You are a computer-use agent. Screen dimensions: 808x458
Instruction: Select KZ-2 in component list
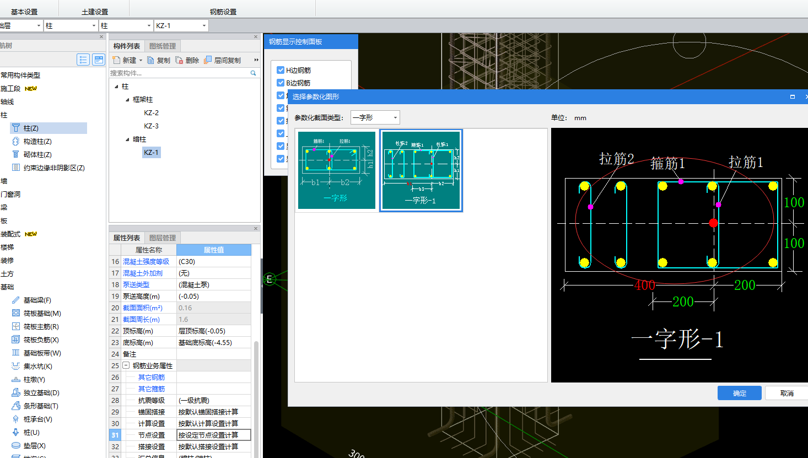click(x=152, y=112)
